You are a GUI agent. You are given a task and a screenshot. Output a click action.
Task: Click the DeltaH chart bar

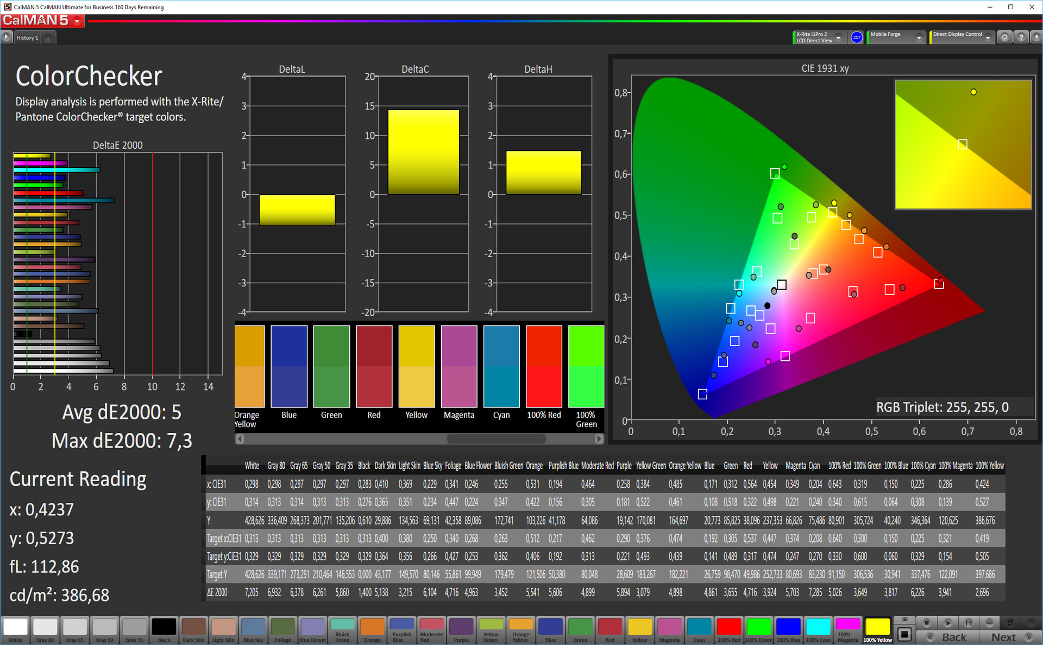544,173
